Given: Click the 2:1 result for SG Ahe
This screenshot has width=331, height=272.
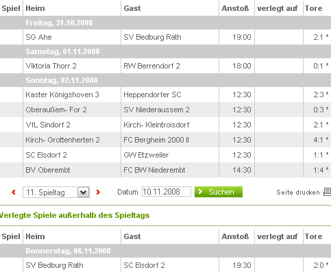Looking at the screenshot, I should point(319,37).
